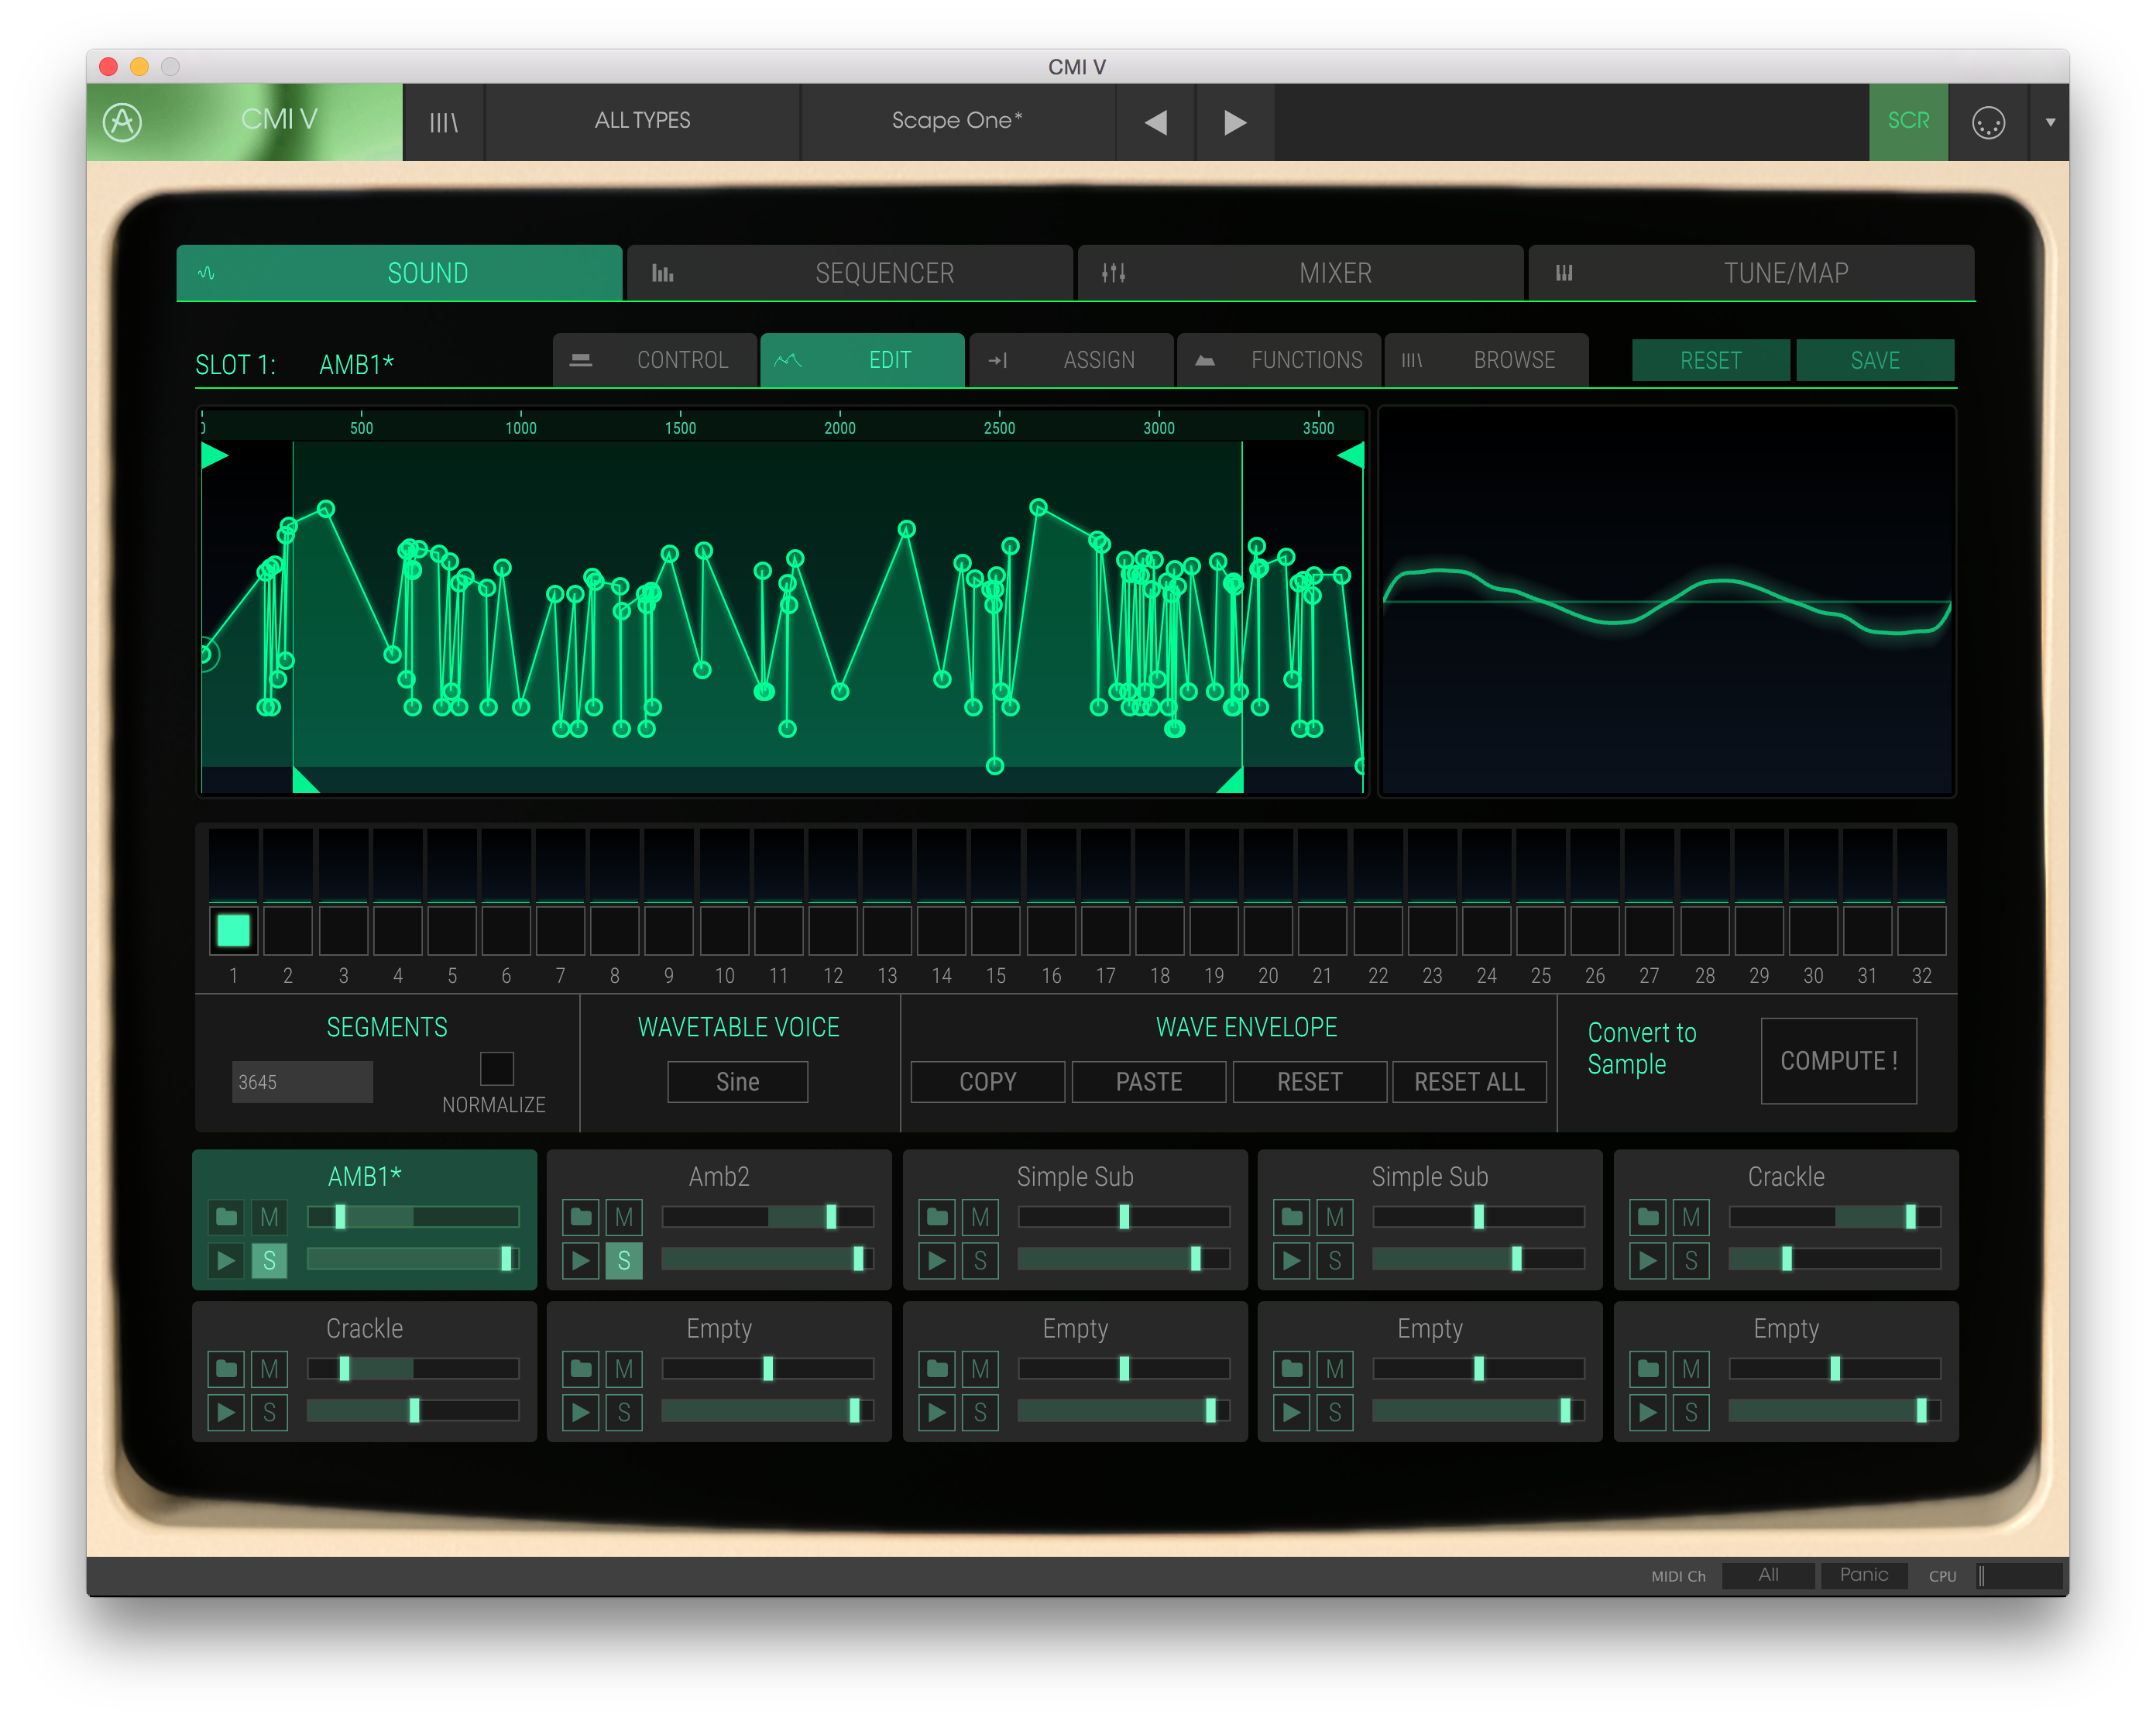Click the SAVE button for slot
The height and width of the screenshot is (1721, 2156).
tap(1874, 360)
